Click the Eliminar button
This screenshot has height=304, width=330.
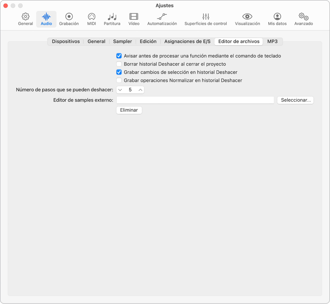point(129,110)
